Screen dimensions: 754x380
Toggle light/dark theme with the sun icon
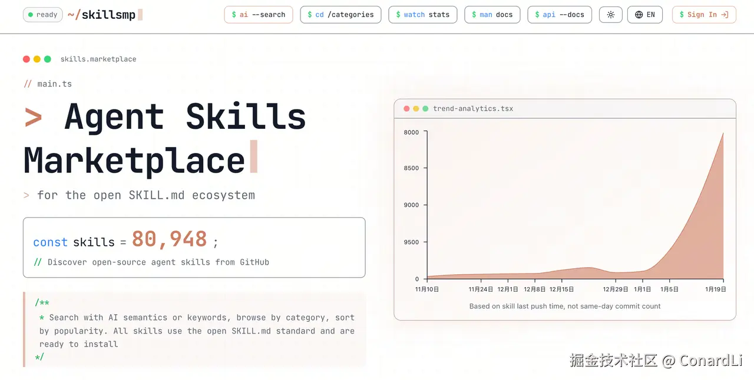point(610,14)
